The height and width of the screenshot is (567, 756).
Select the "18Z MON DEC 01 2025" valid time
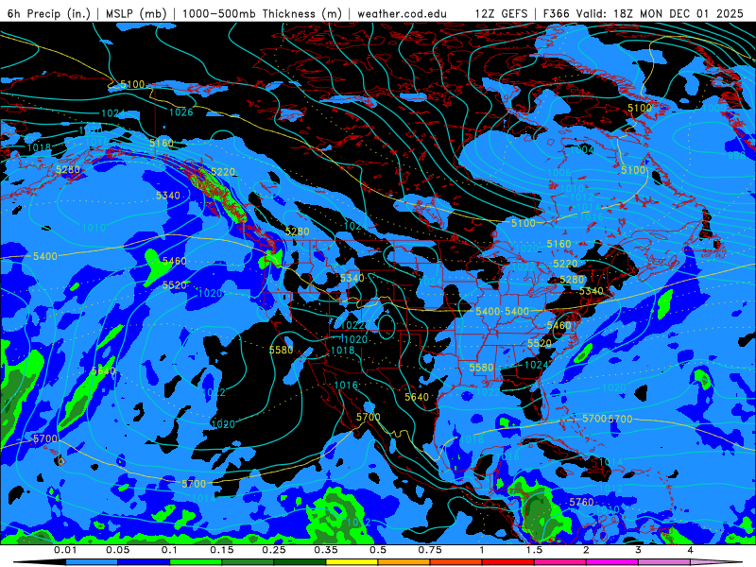[679, 13]
